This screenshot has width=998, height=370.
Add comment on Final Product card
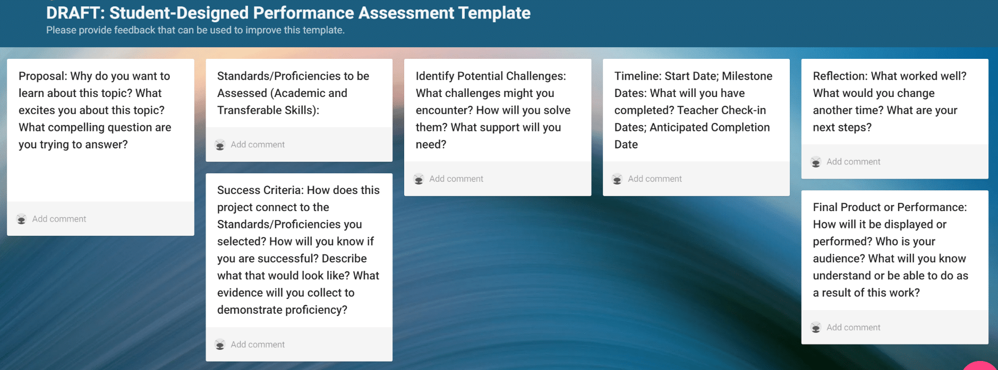coord(854,328)
